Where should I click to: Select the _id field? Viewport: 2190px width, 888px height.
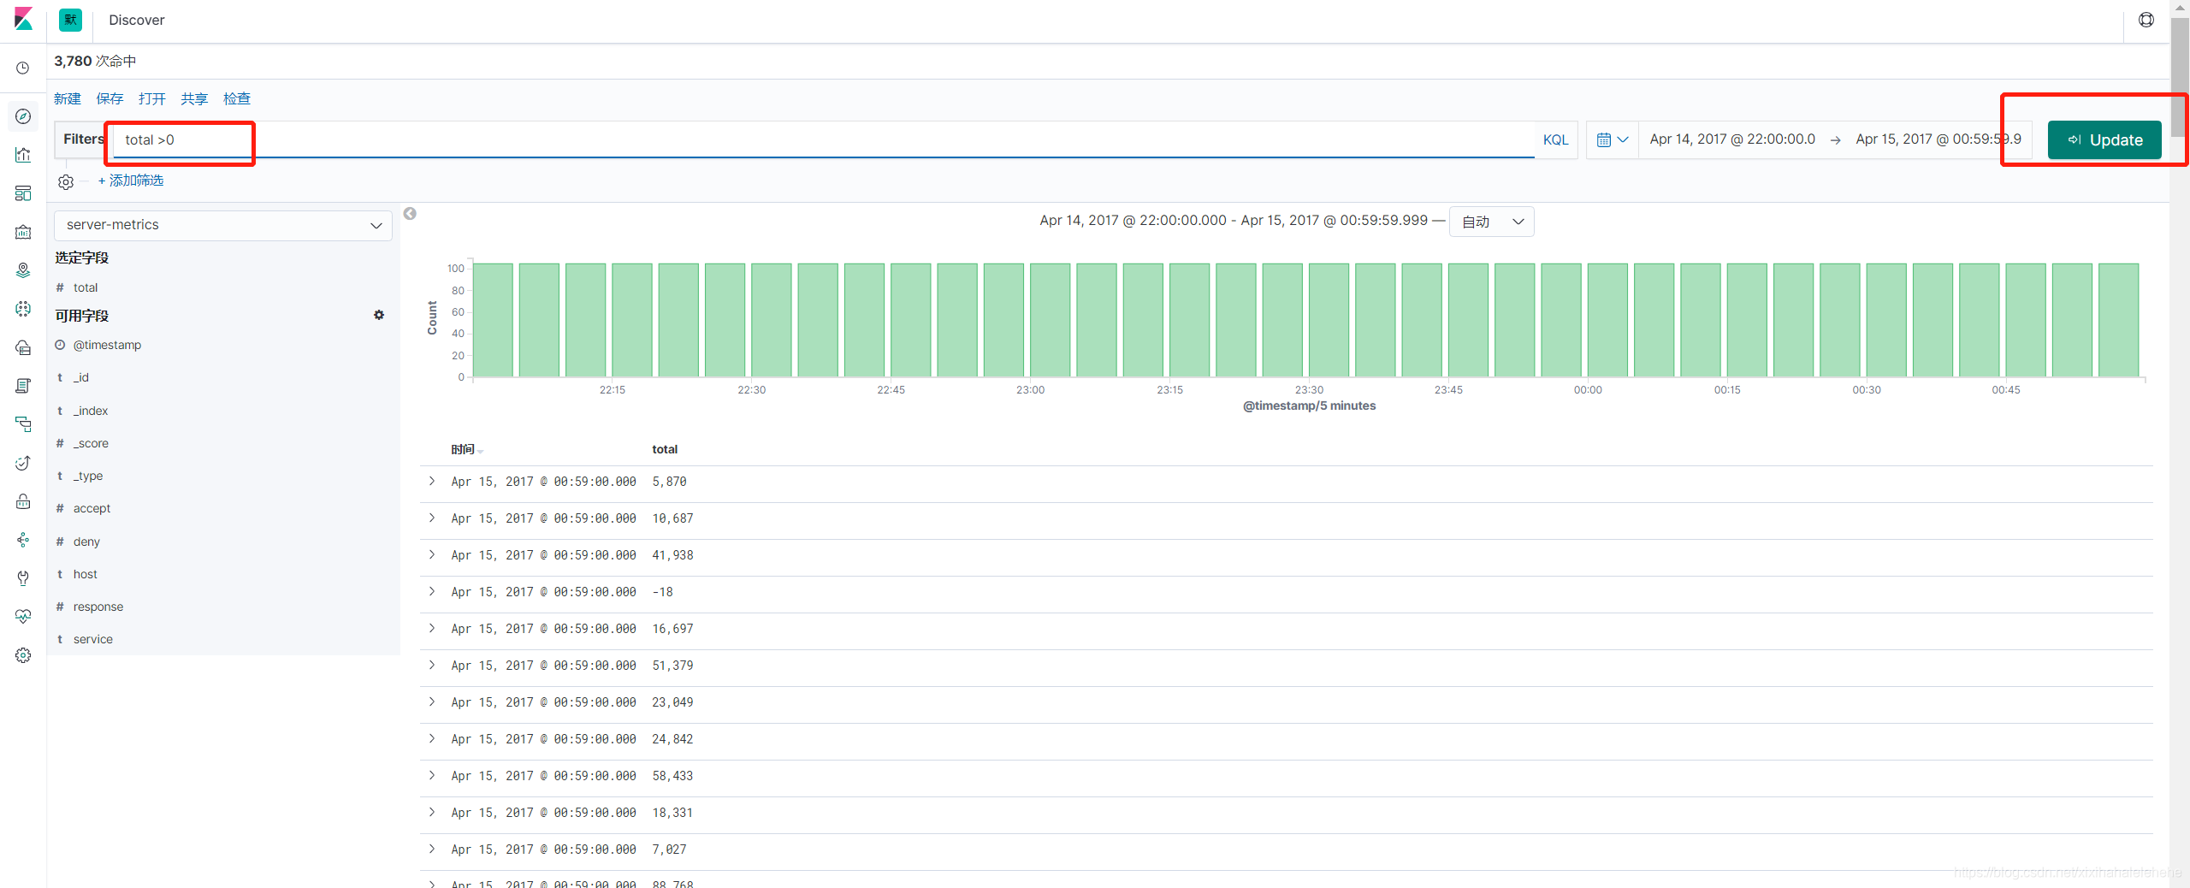point(81,377)
